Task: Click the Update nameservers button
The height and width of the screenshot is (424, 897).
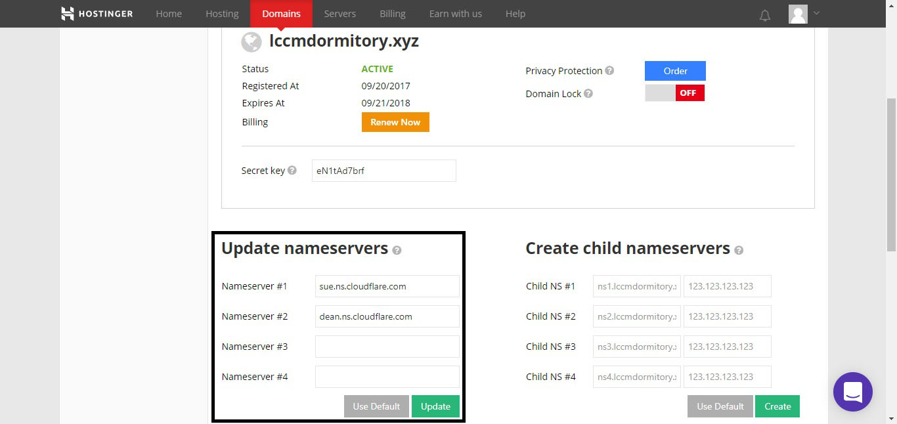Action: (435, 406)
